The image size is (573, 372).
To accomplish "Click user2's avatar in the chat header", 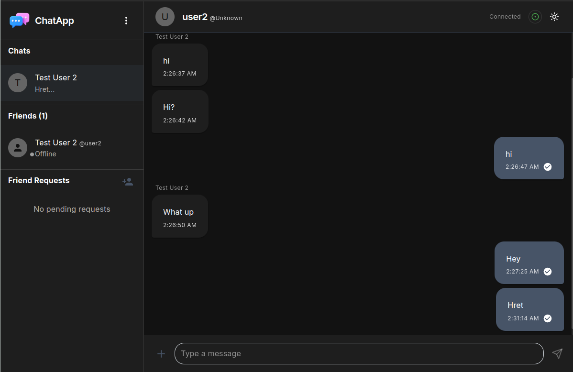I will pyautogui.click(x=165, y=17).
